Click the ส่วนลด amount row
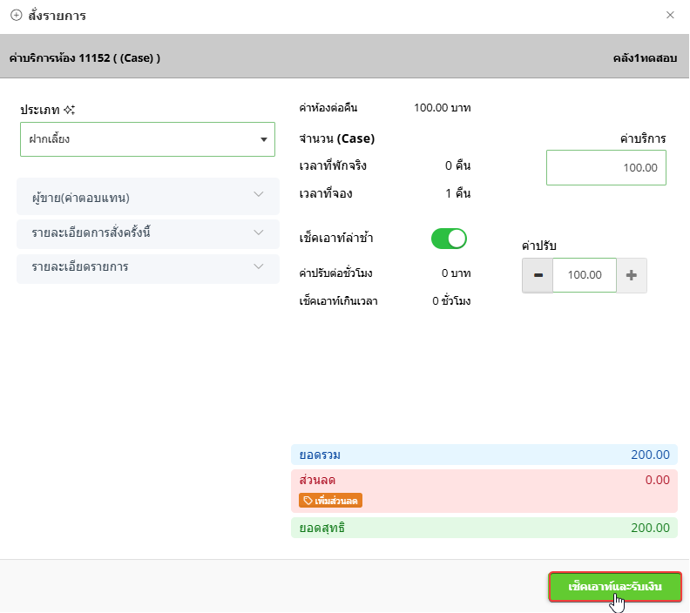Viewport: 690px width, 613px height. point(484,481)
